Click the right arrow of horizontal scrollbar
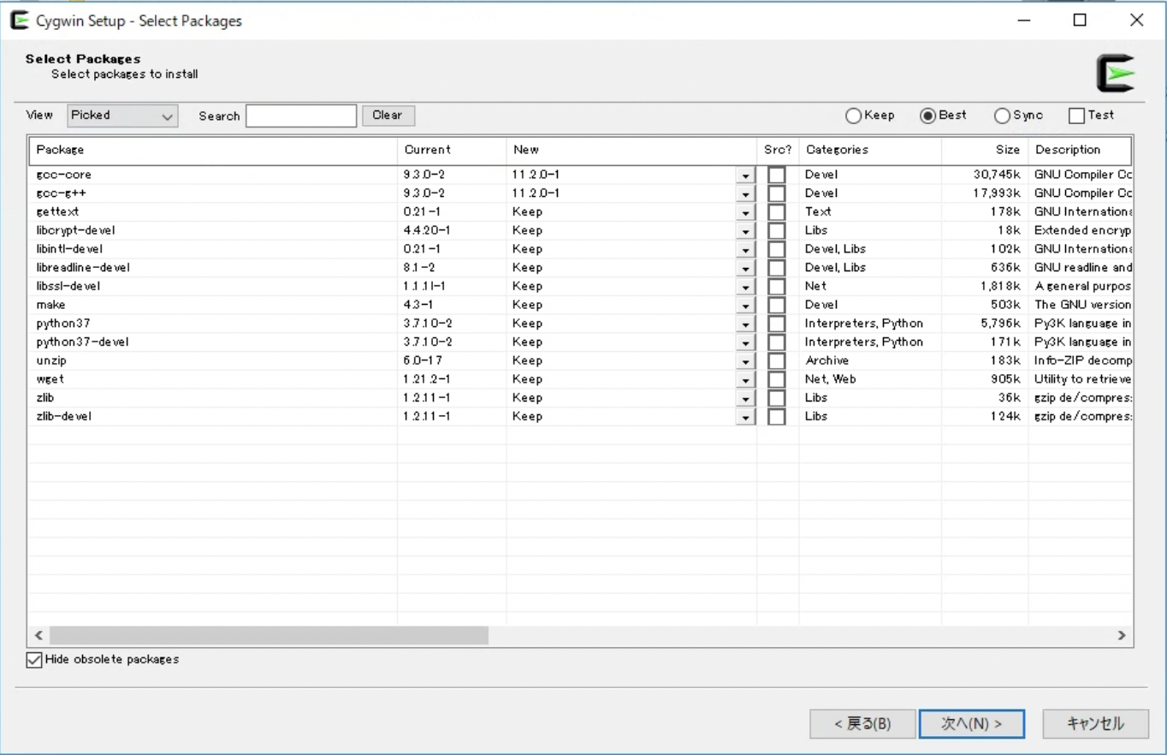Screen dimensions: 1167x755 (x=1121, y=635)
